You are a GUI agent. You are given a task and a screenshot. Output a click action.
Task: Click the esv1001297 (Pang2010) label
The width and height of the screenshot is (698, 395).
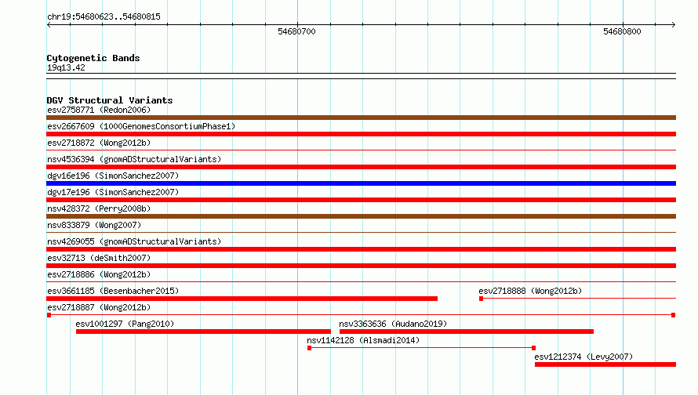click(x=125, y=324)
